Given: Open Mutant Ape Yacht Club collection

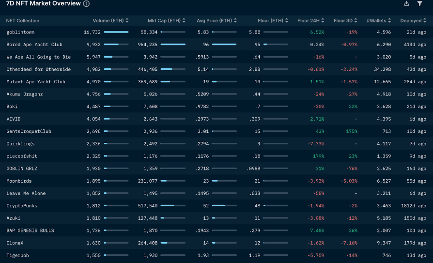Looking at the screenshot, I should (x=36, y=82).
